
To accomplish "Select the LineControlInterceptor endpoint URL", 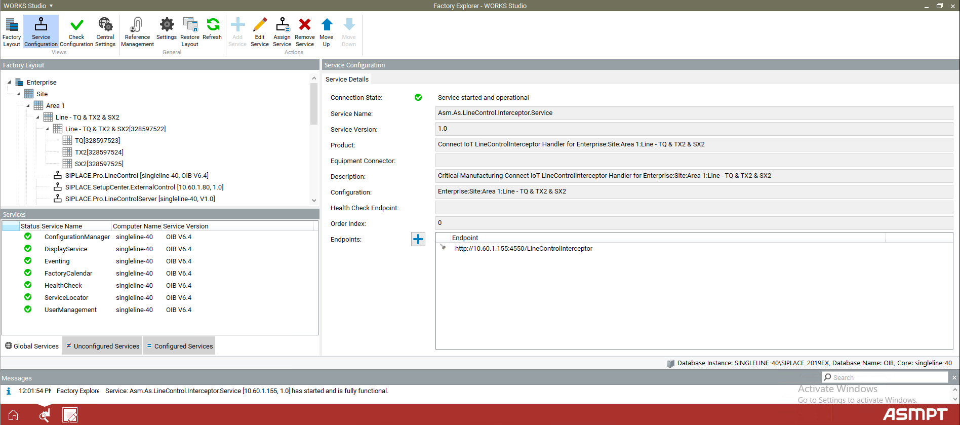I will [524, 248].
